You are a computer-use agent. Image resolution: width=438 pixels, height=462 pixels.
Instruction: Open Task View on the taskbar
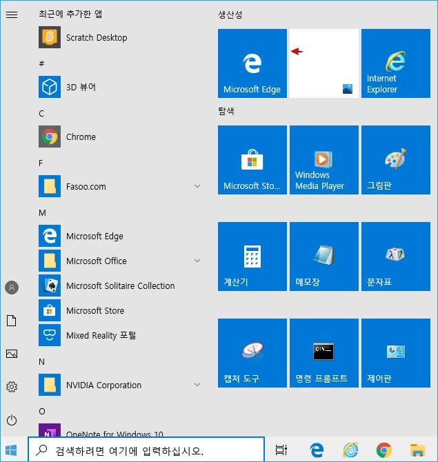coord(281,450)
